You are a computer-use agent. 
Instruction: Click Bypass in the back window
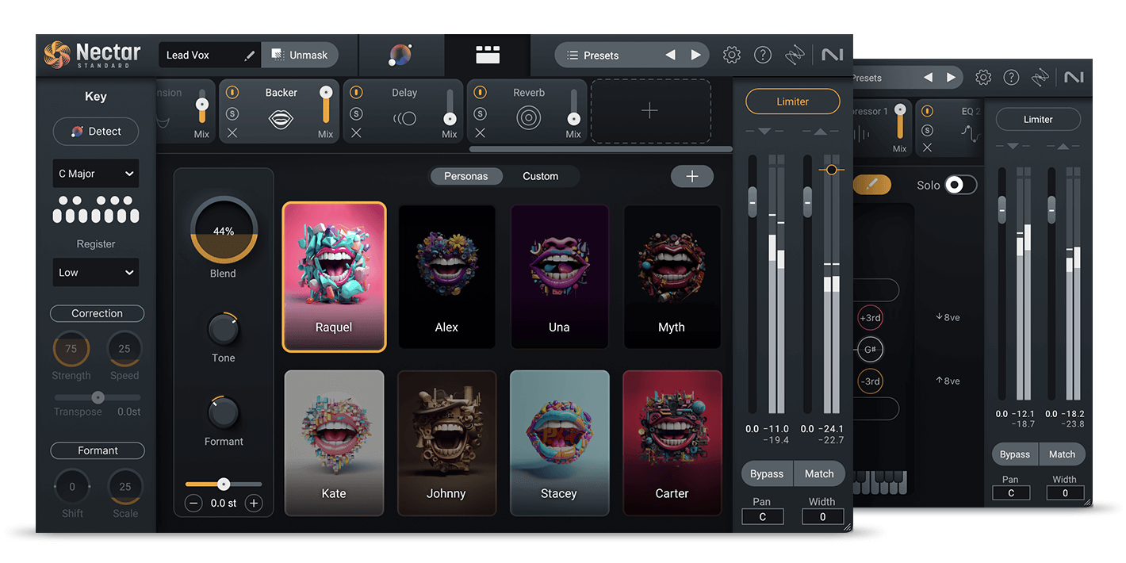click(1015, 454)
